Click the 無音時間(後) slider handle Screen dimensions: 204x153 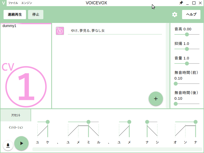click(x=176, y=104)
